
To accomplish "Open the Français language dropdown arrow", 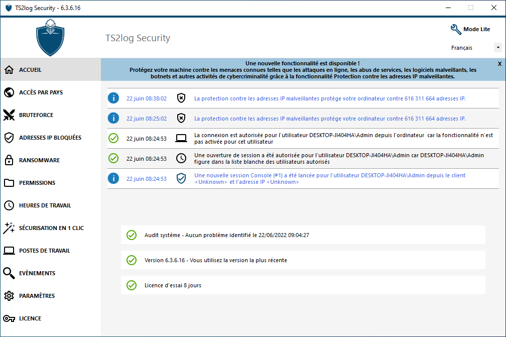I will tap(498, 48).
